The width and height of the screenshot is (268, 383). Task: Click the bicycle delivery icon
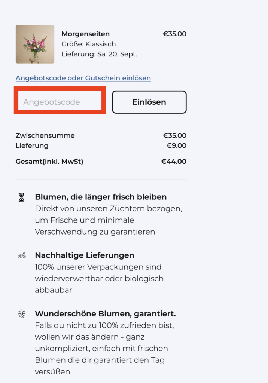pyautogui.click(x=22, y=256)
